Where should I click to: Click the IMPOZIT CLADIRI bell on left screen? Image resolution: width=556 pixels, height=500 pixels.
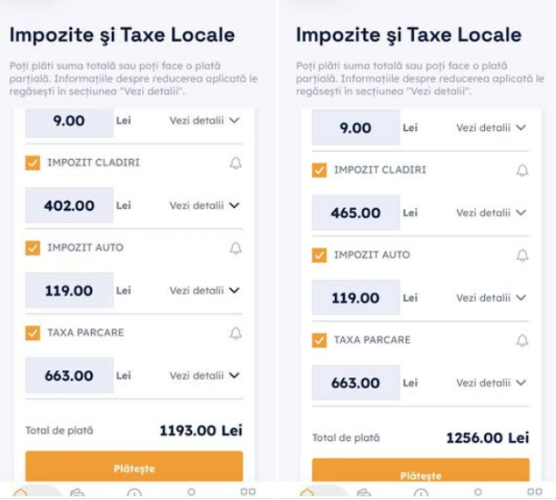coord(236,164)
